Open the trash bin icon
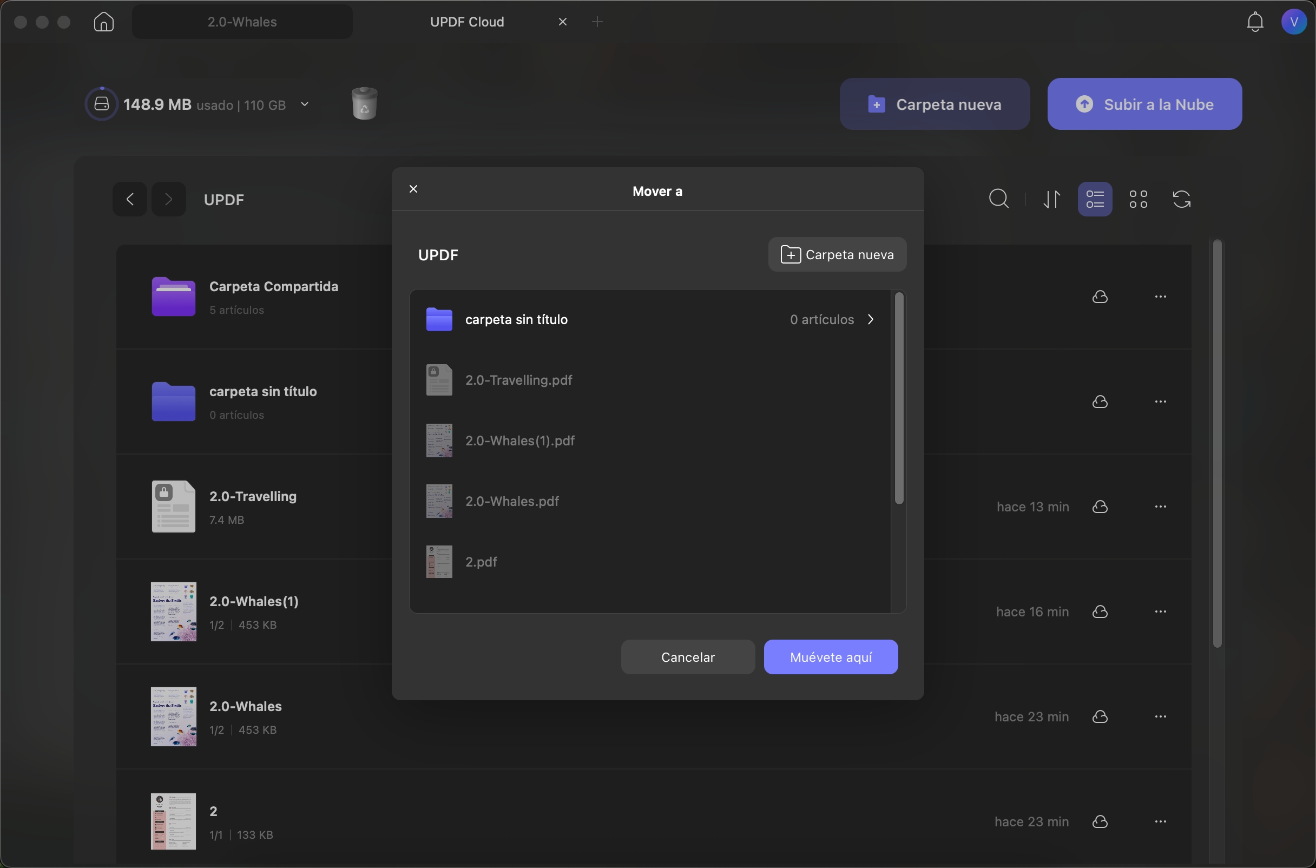This screenshot has width=1316, height=868. pyautogui.click(x=364, y=103)
